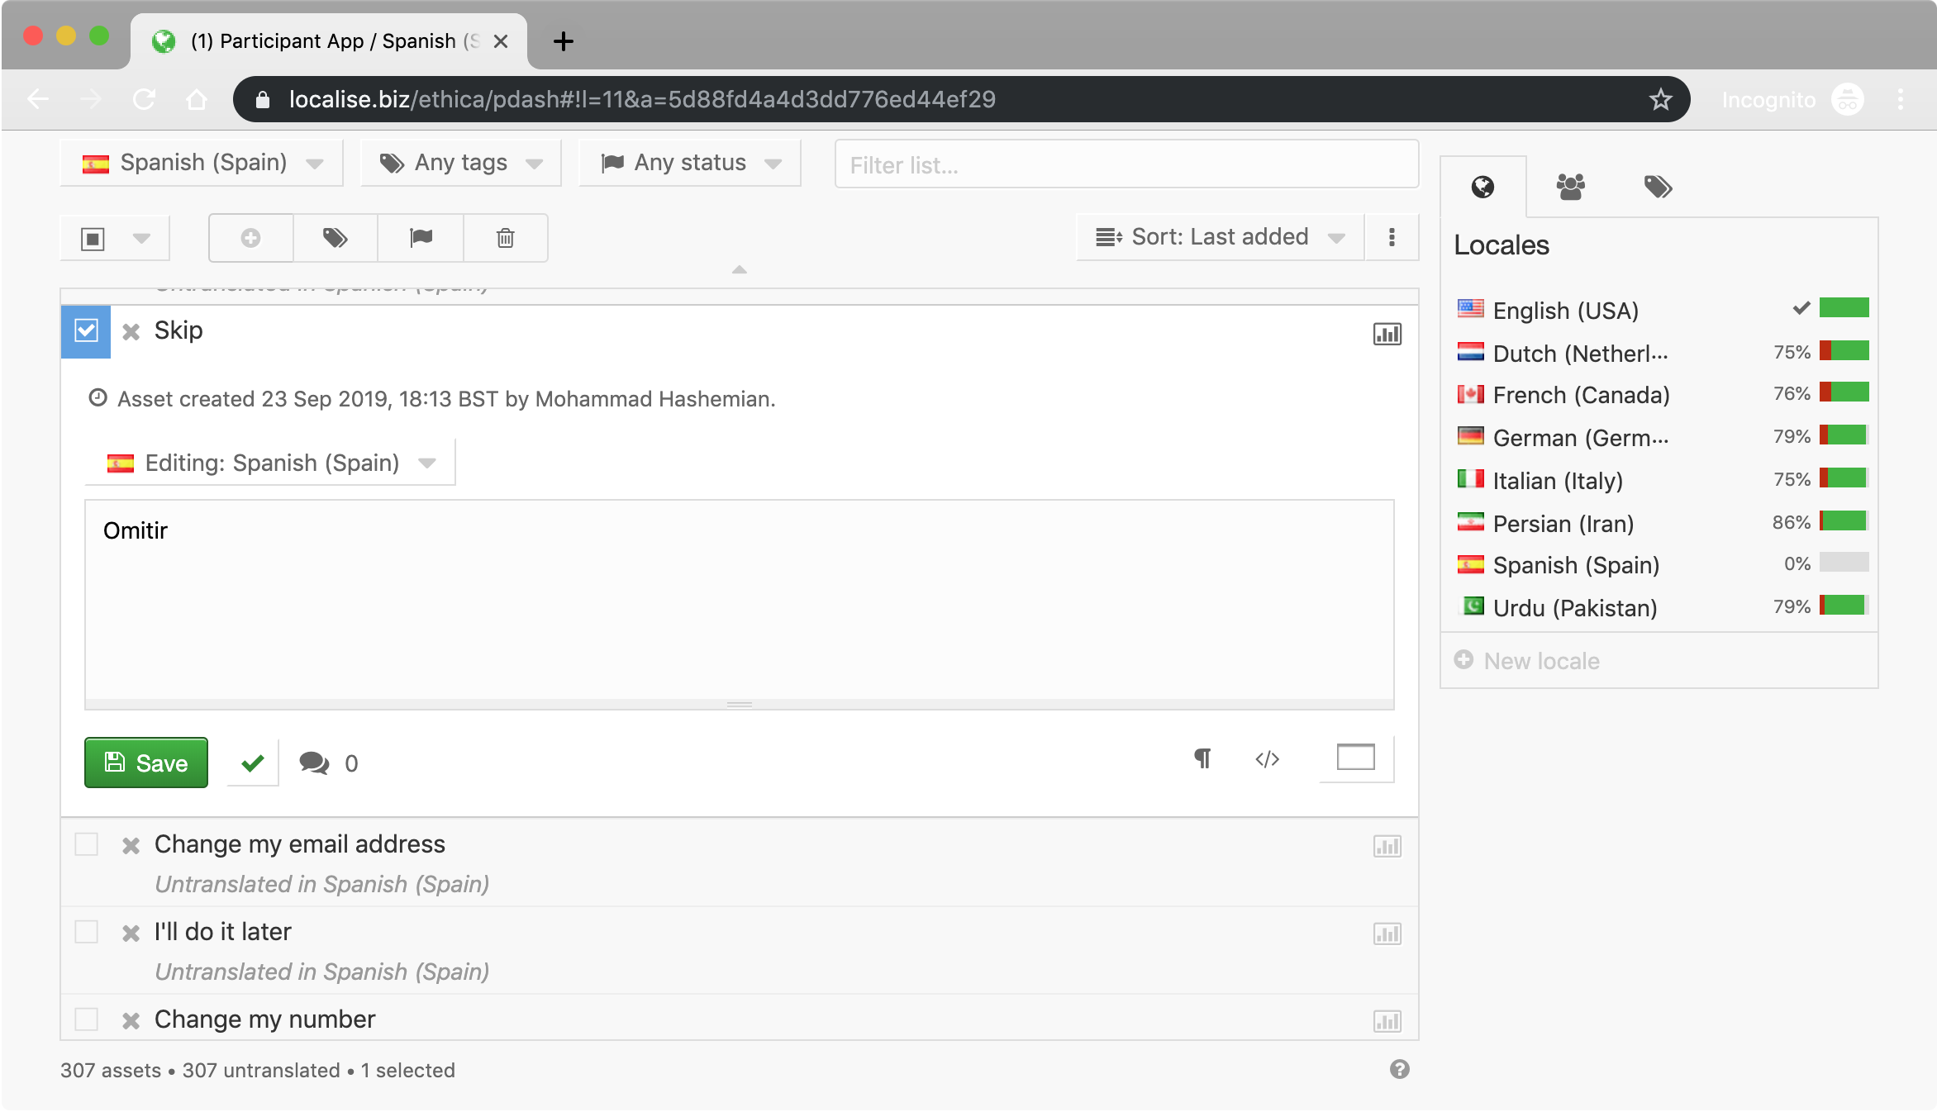Toggle the pilcrow invisible characters icon

(1202, 758)
